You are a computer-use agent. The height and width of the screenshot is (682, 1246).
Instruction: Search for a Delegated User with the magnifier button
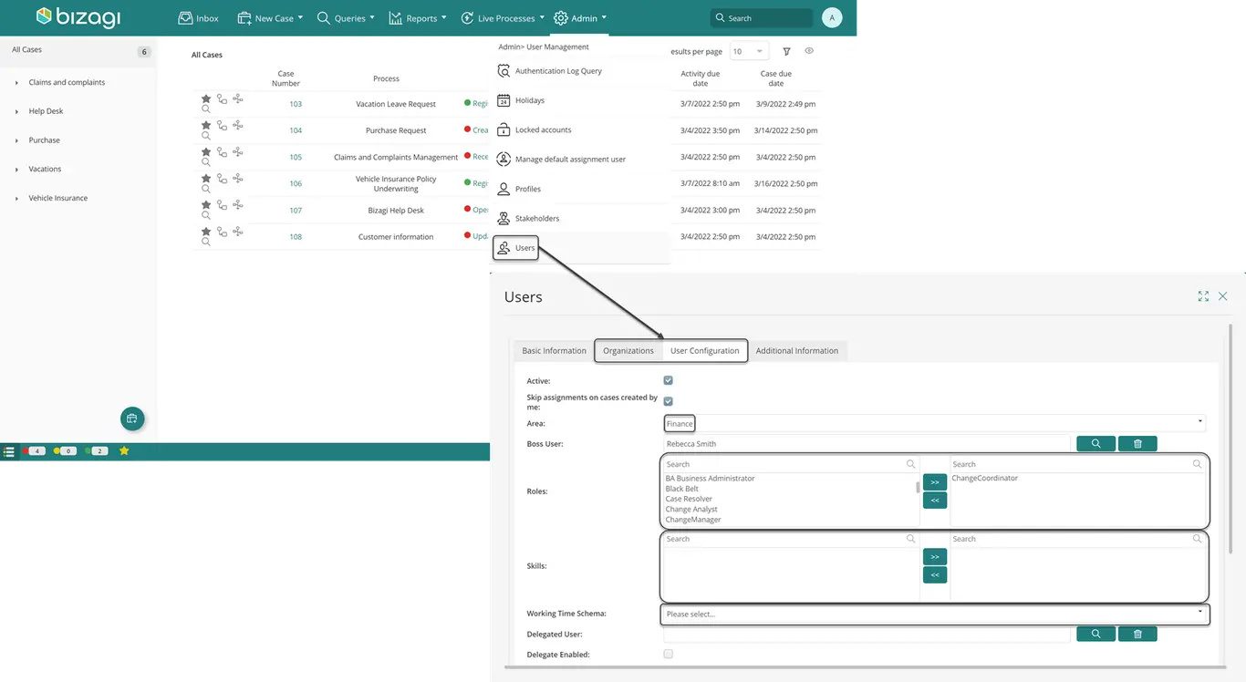[x=1095, y=634]
